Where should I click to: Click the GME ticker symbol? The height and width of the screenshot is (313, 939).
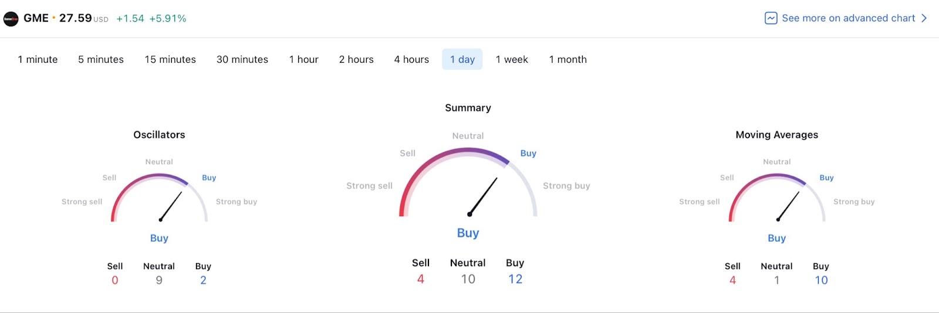[36, 18]
